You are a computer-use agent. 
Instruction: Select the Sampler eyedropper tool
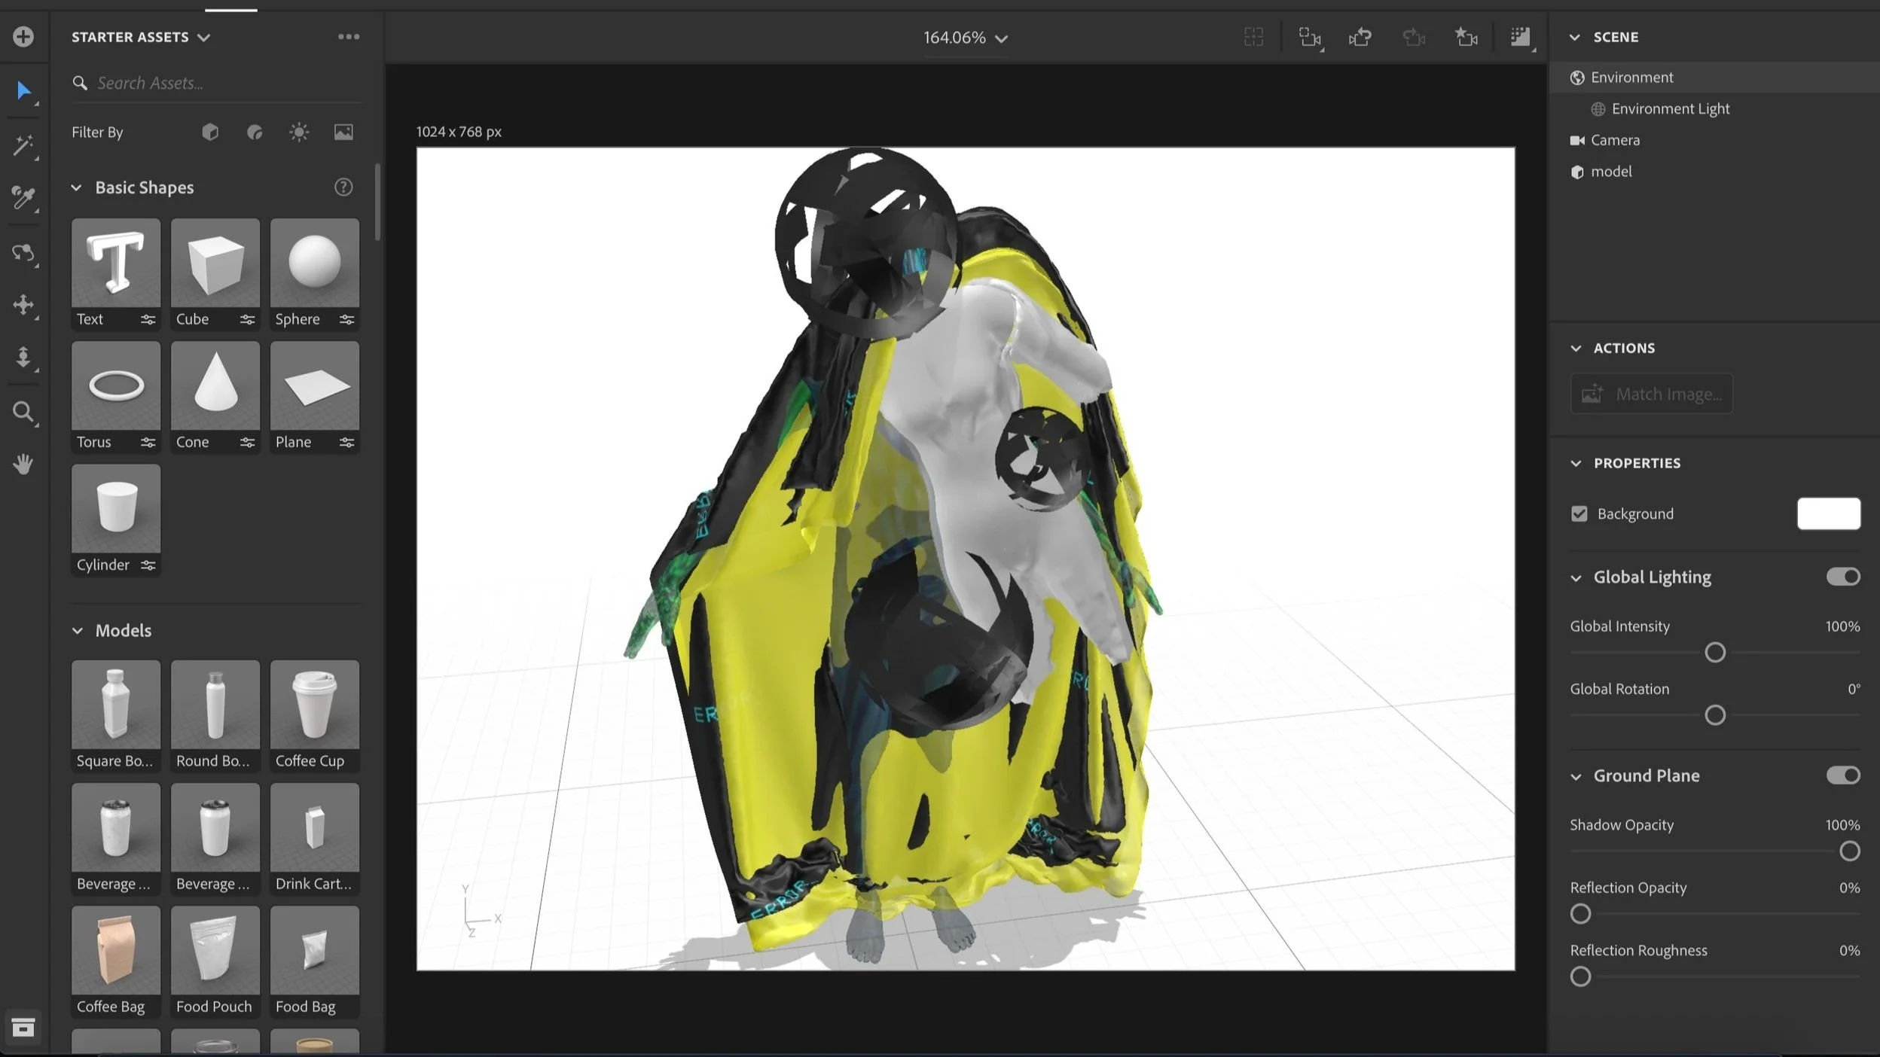pos(23,197)
